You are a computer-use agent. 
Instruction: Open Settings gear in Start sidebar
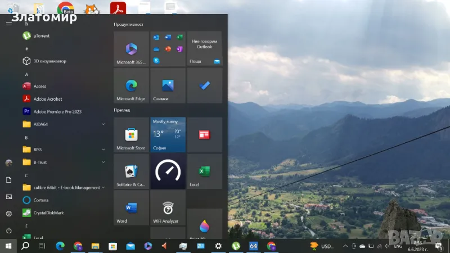[x=8, y=214]
